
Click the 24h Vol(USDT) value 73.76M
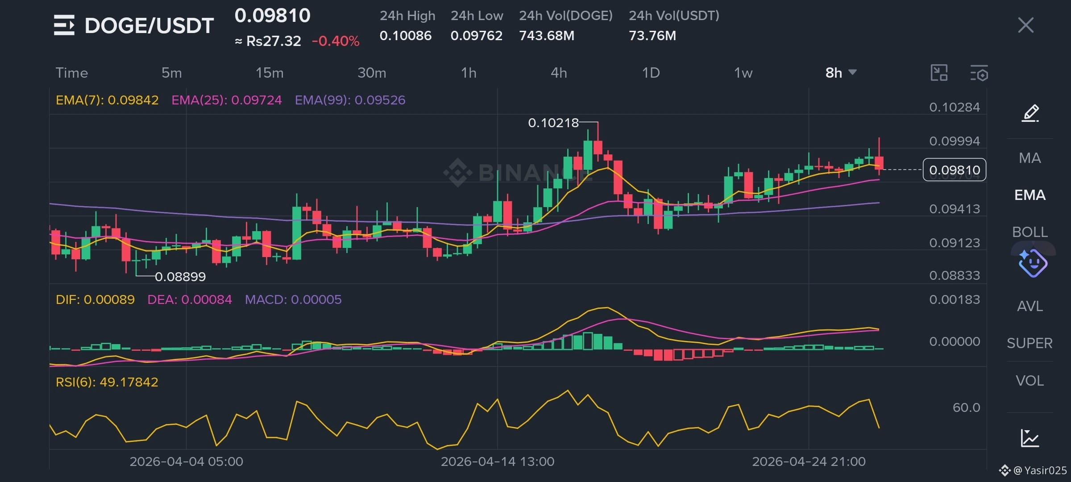652,36
